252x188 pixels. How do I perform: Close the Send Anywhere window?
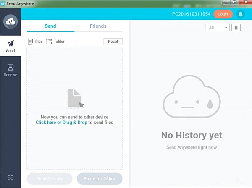pyautogui.click(x=245, y=2)
